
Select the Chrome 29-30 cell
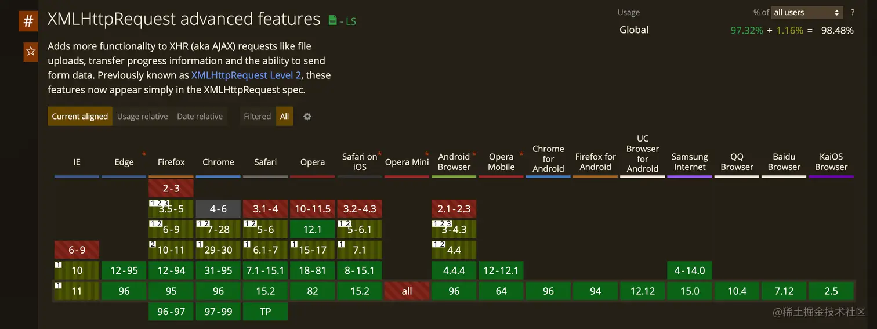tap(218, 250)
